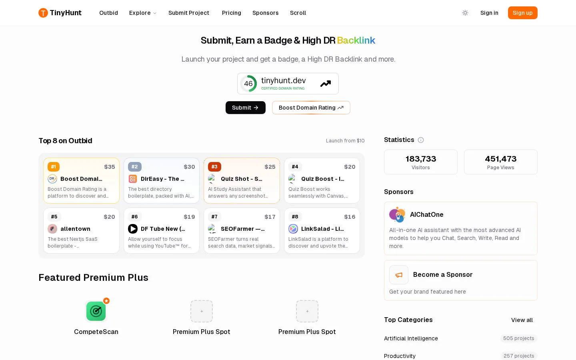Click the 451,473 Page Views stat box
Viewport: 576px width, 360px height.
[501, 162]
